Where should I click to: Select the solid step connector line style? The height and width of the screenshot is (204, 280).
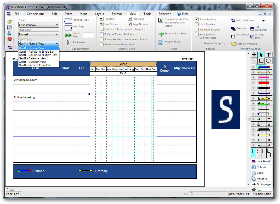pyautogui.click(x=253, y=153)
